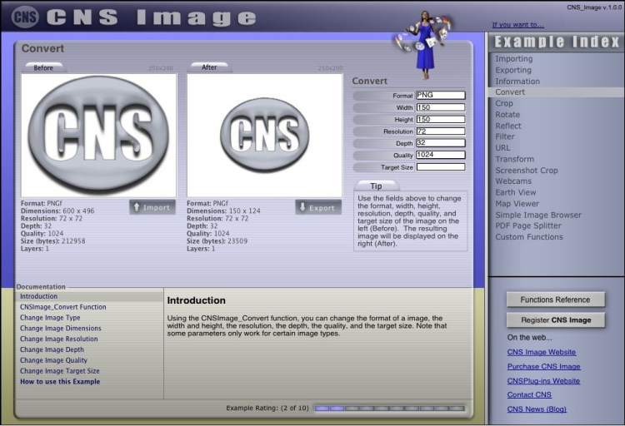Click the Depth input field
The width and height of the screenshot is (625, 426).
tap(441, 143)
